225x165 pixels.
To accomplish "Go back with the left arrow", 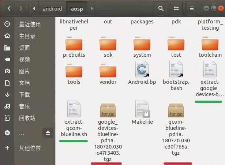I will tap(9, 8).
